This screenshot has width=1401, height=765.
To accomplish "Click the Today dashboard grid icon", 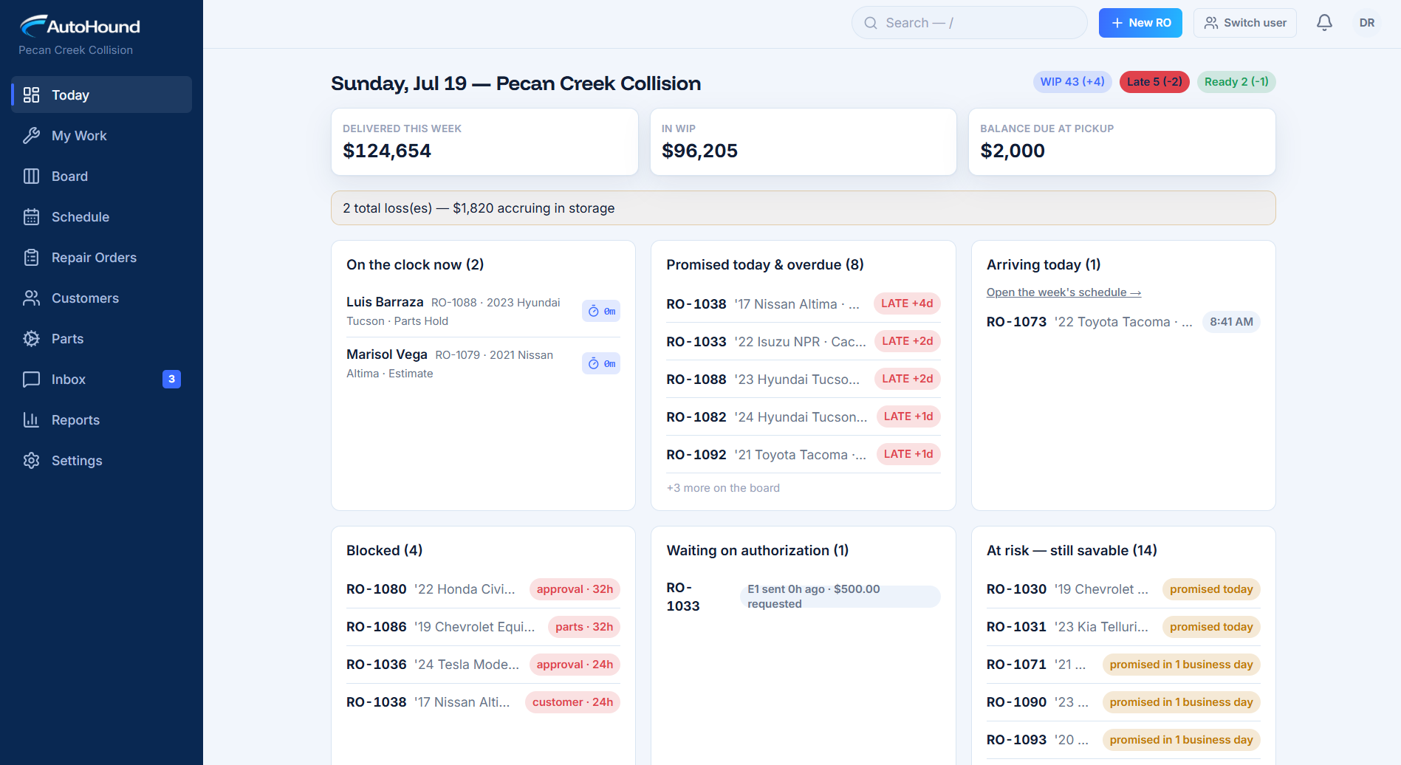I will click(x=31, y=95).
